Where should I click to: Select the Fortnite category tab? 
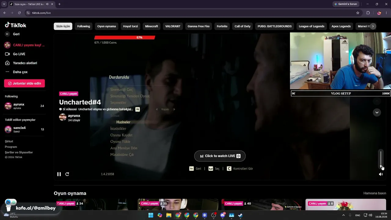[222, 26]
